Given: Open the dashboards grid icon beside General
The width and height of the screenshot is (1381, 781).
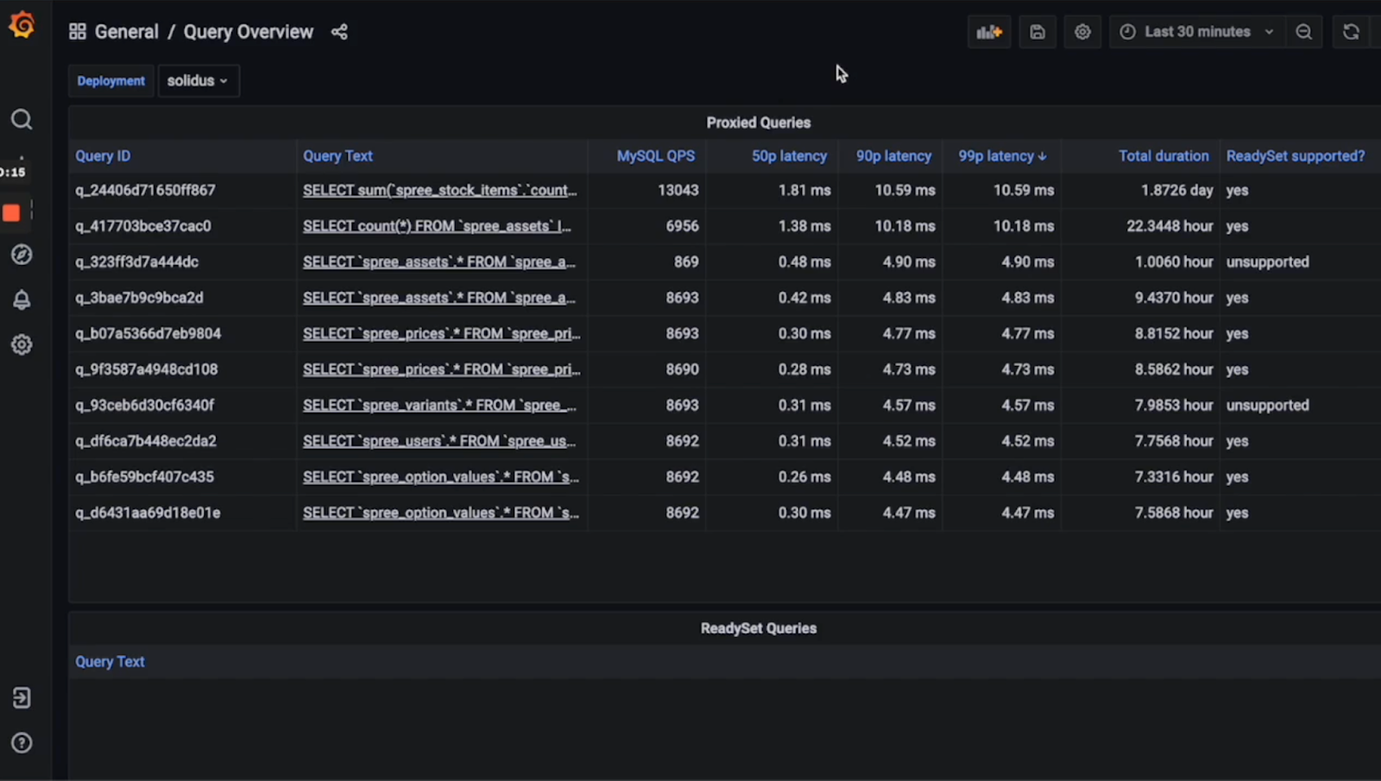Looking at the screenshot, I should [78, 32].
